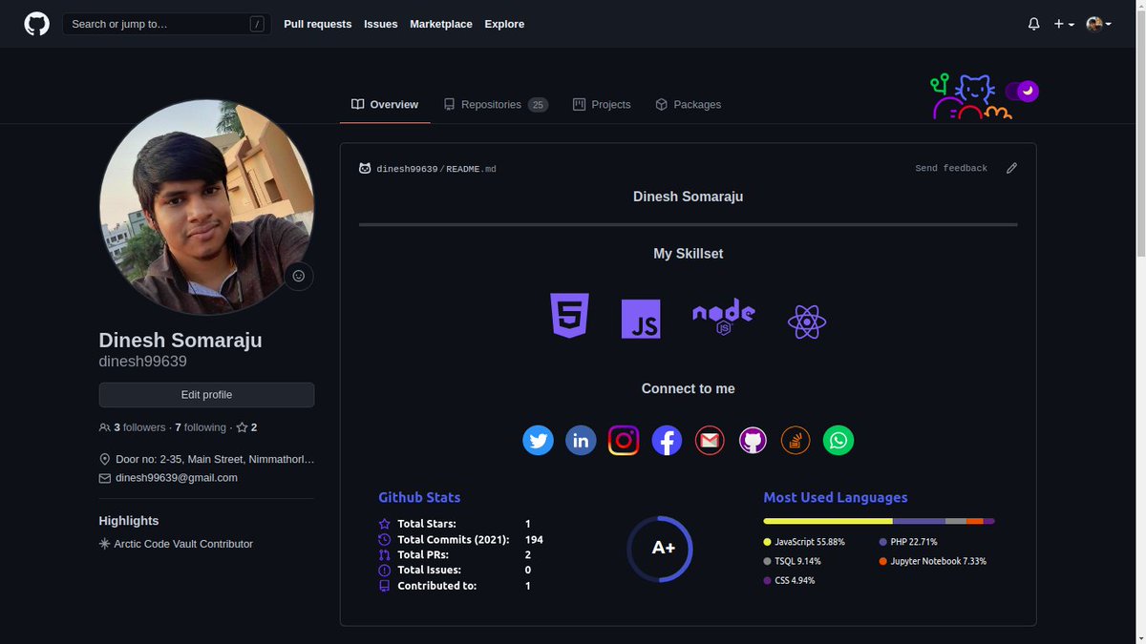Open the 3 followers link
The width and height of the screenshot is (1146, 644).
[x=132, y=427]
